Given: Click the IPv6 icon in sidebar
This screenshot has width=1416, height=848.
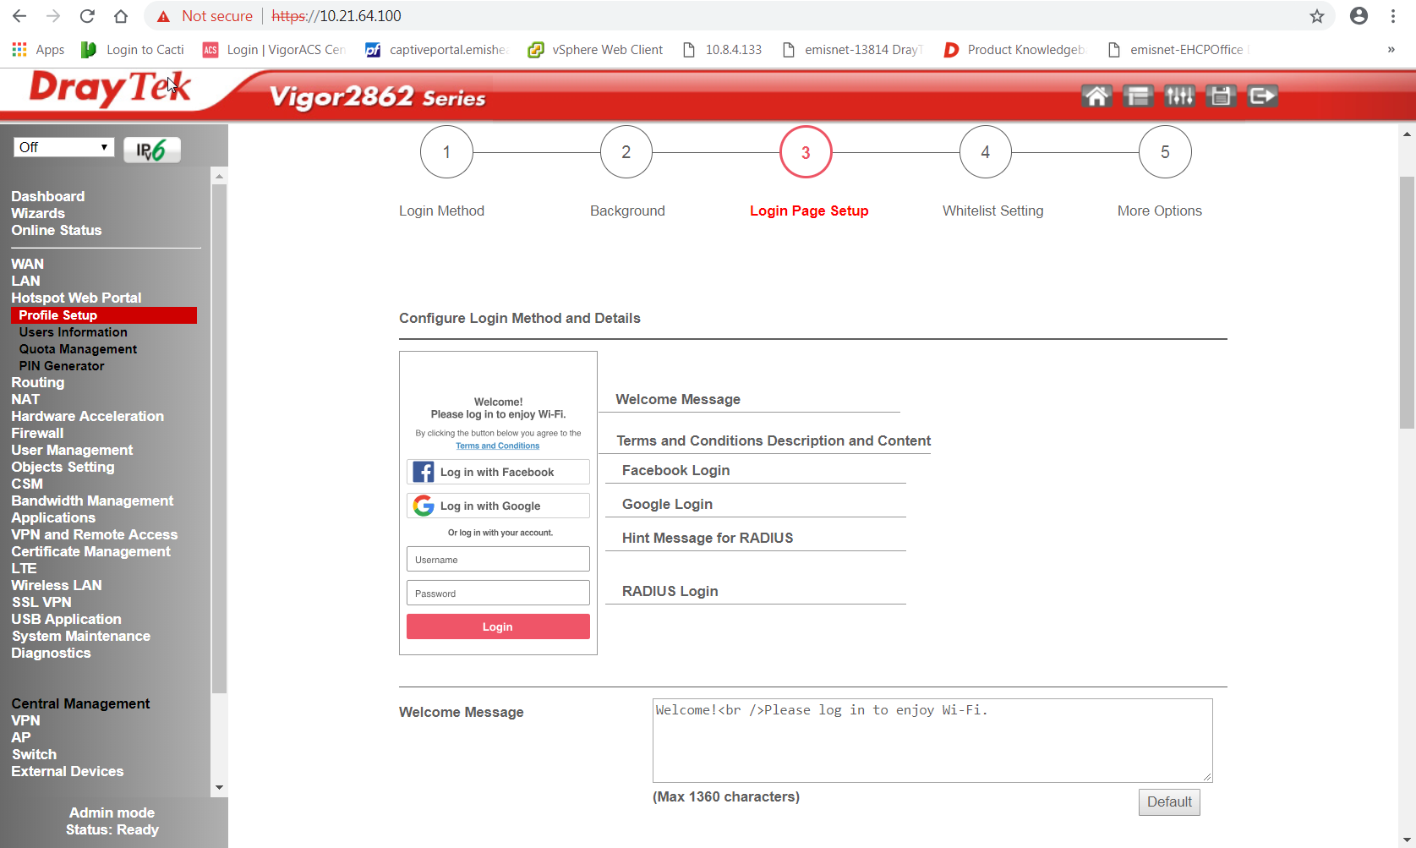Looking at the screenshot, I should click(x=152, y=150).
